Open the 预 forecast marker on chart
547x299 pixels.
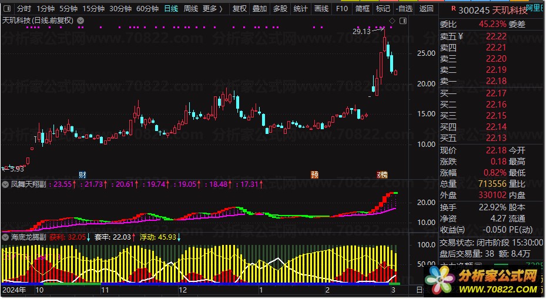click(315, 175)
